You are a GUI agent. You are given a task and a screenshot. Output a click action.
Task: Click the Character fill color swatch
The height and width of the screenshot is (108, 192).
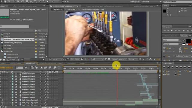pos(188,41)
